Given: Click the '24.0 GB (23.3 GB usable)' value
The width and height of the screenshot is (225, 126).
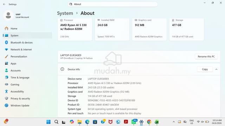Looking at the screenshot, I should pos(101,87).
